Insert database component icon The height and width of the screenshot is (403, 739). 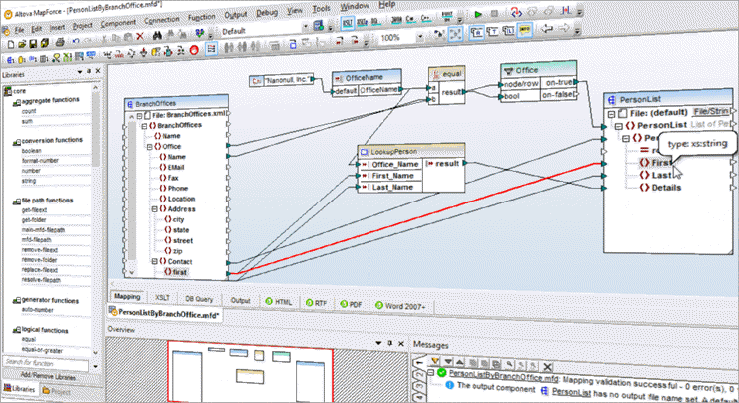point(22,59)
